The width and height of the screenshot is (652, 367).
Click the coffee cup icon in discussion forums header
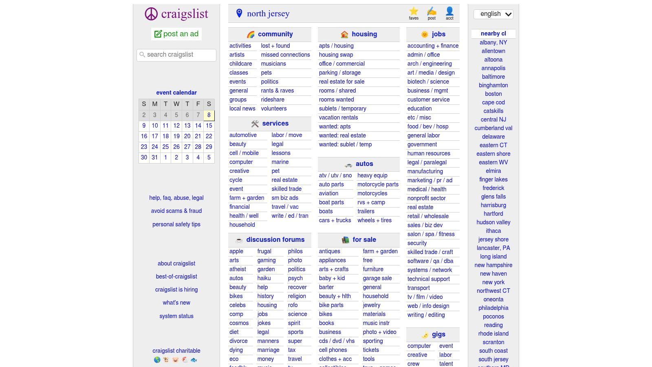(x=239, y=240)
